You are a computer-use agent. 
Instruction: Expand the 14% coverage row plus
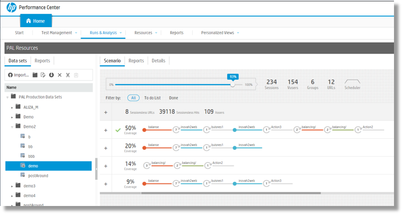(106, 166)
